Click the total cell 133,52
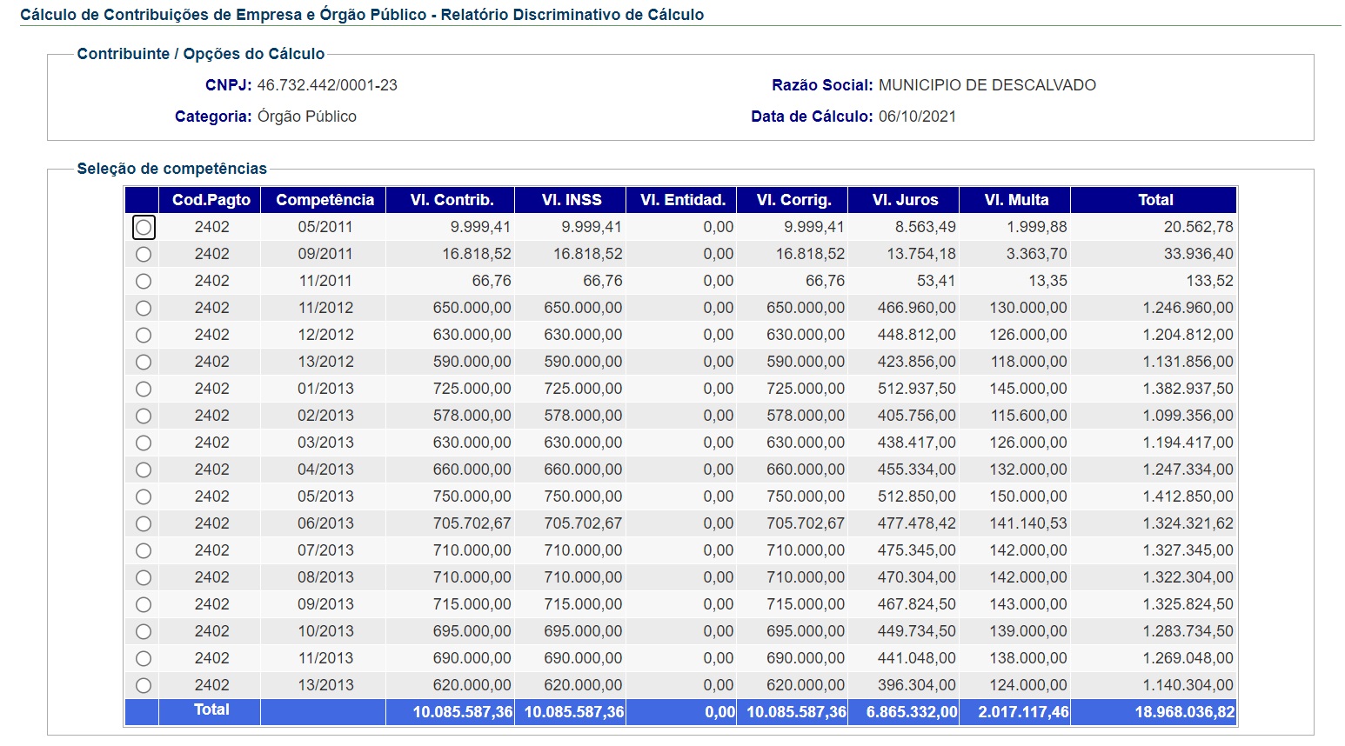The width and height of the screenshot is (1345, 746). [1209, 281]
